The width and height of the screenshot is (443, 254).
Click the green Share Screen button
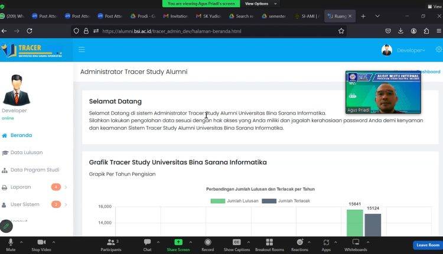point(178,245)
